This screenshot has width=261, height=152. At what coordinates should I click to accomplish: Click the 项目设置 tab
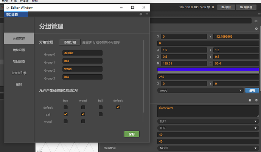[16, 15]
